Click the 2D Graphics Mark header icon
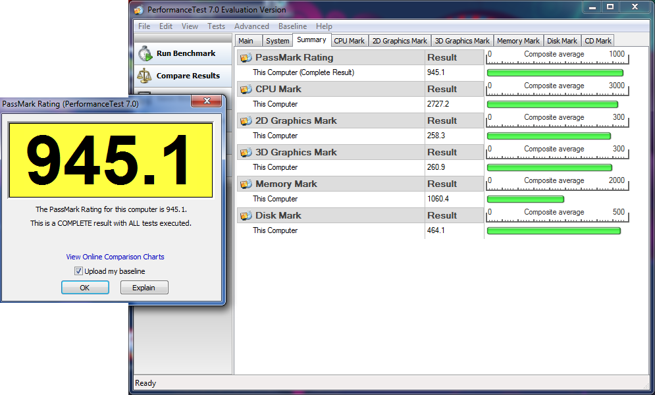This screenshot has width=655, height=395. pos(246,120)
